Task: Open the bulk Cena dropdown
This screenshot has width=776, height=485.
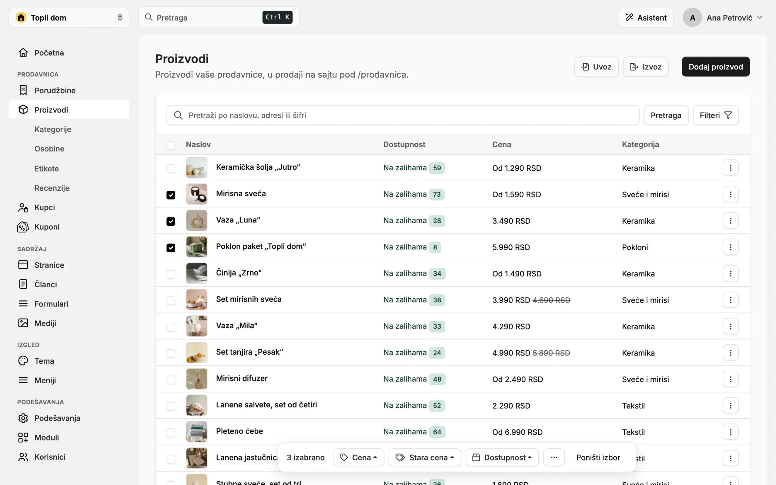Action: click(359, 457)
